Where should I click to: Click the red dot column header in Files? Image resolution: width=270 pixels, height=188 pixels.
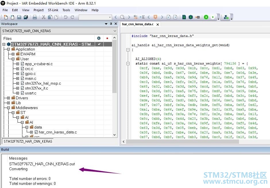107,38
